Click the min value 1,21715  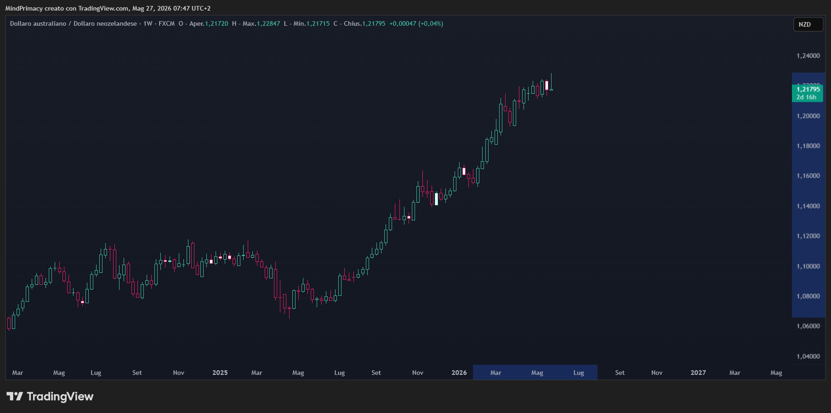pos(318,23)
